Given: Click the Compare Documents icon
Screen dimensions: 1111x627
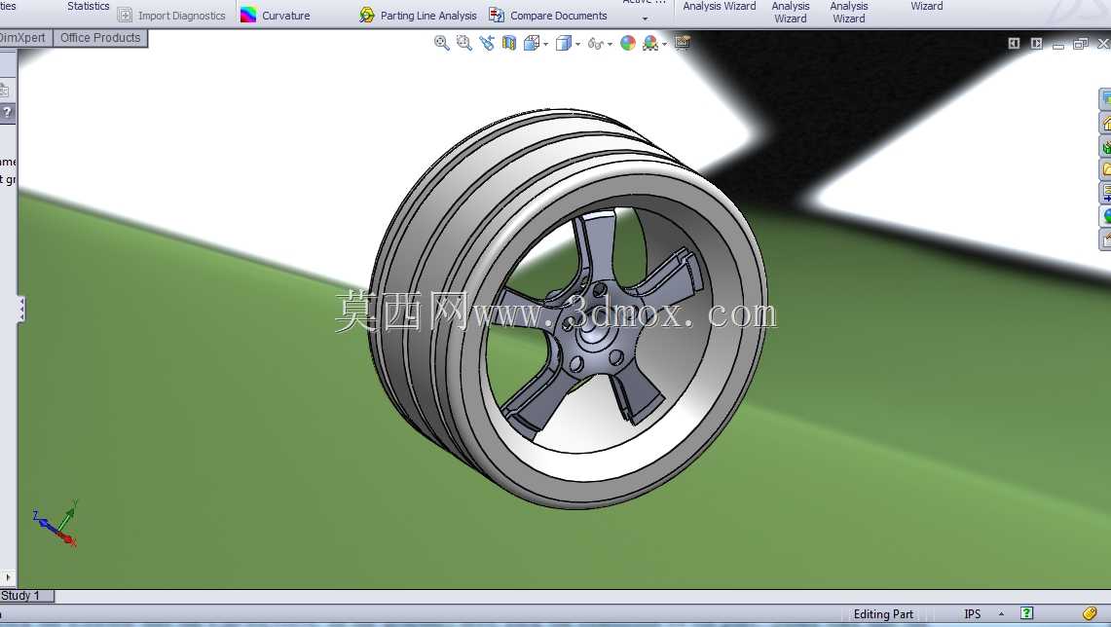Looking at the screenshot, I should [x=497, y=15].
